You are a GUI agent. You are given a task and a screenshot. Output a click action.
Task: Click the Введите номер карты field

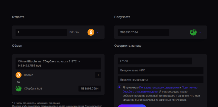pyautogui.click(x=160, y=80)
